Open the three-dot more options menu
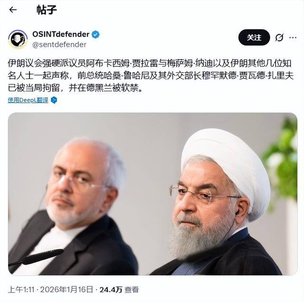Viewport: 304px width, 302px height. [x=293, y=38]
